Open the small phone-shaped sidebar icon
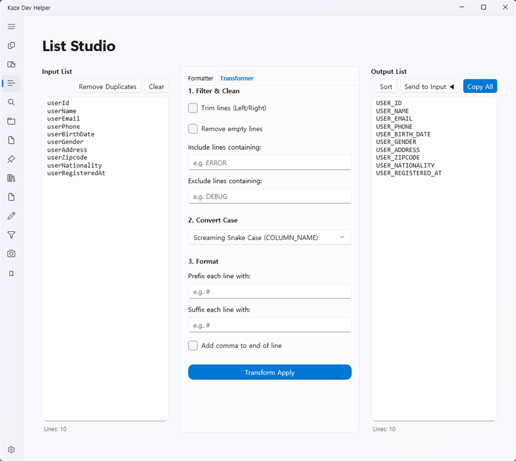516x461 pixels. (x=11, y=274)
